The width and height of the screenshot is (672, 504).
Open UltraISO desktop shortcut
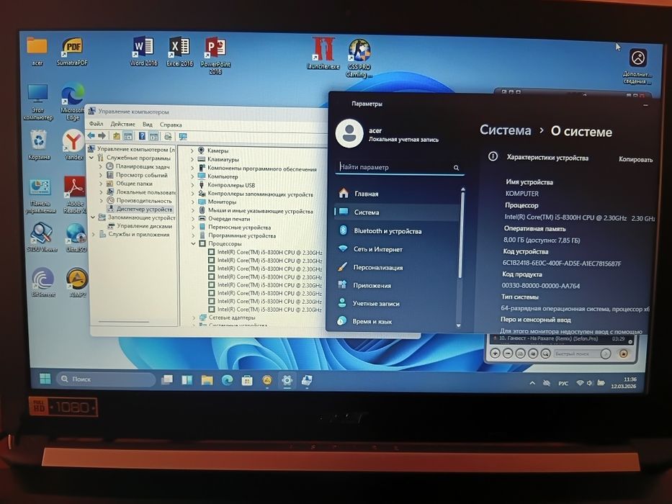pyautogui.click(x=76, y=238)
